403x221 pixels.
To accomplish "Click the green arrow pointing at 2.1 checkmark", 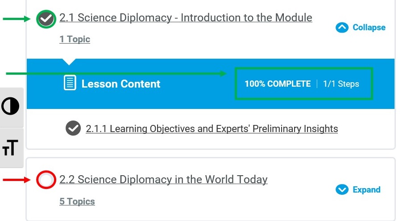I will 17,19.
